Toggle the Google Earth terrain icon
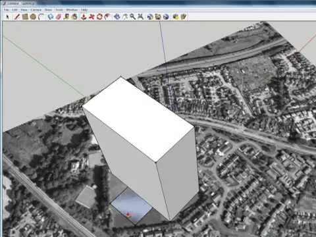 click(x=158, y=16)
